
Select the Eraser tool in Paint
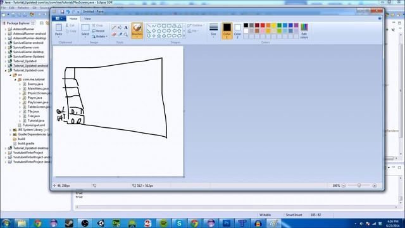tap(114, 34)
